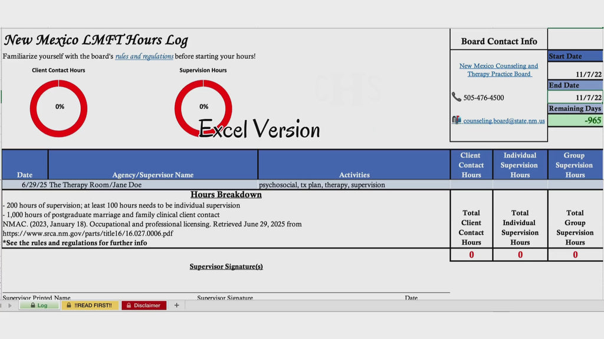Open the !!READ FIRST!! sheet tab
The image size is (604, 339).
coord(90,305)
